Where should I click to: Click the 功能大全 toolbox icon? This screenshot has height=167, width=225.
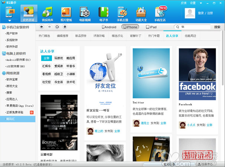141,14
